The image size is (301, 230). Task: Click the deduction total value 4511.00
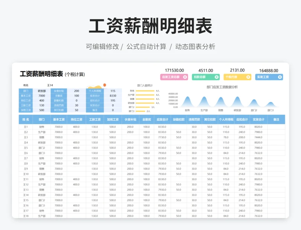tap(205, 71)
